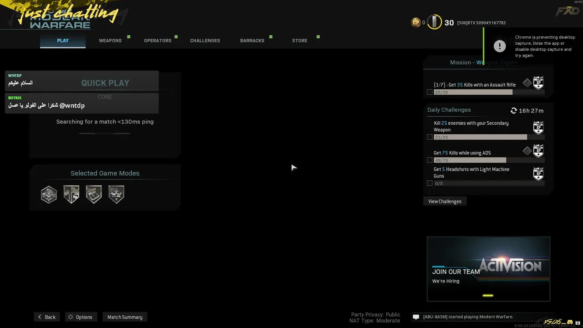This screenshot has height=328, width=583.
Task: Toggle checkbox for Assault Rifle kills mission
Action: [430, 92]
